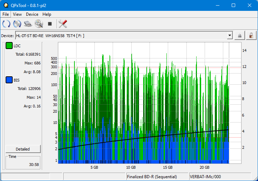Click the padlock lock-tray button
Screen dimensions: 258x181
(x=251, y=35)
